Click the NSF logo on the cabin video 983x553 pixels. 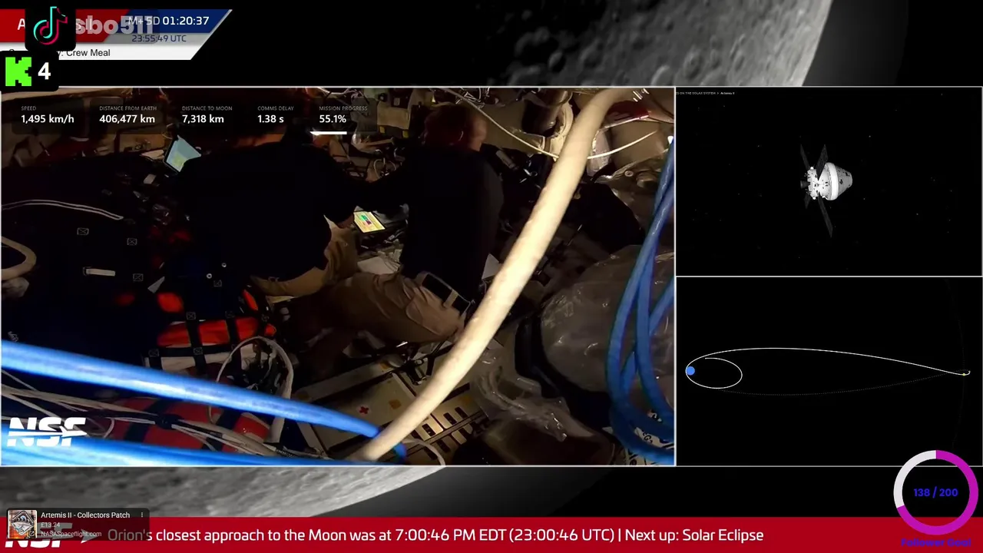pyautogui.click(x=46, y=432)
